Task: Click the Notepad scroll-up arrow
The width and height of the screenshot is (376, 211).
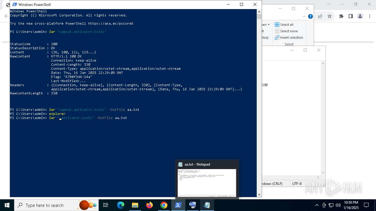Action: pos(323,63)
